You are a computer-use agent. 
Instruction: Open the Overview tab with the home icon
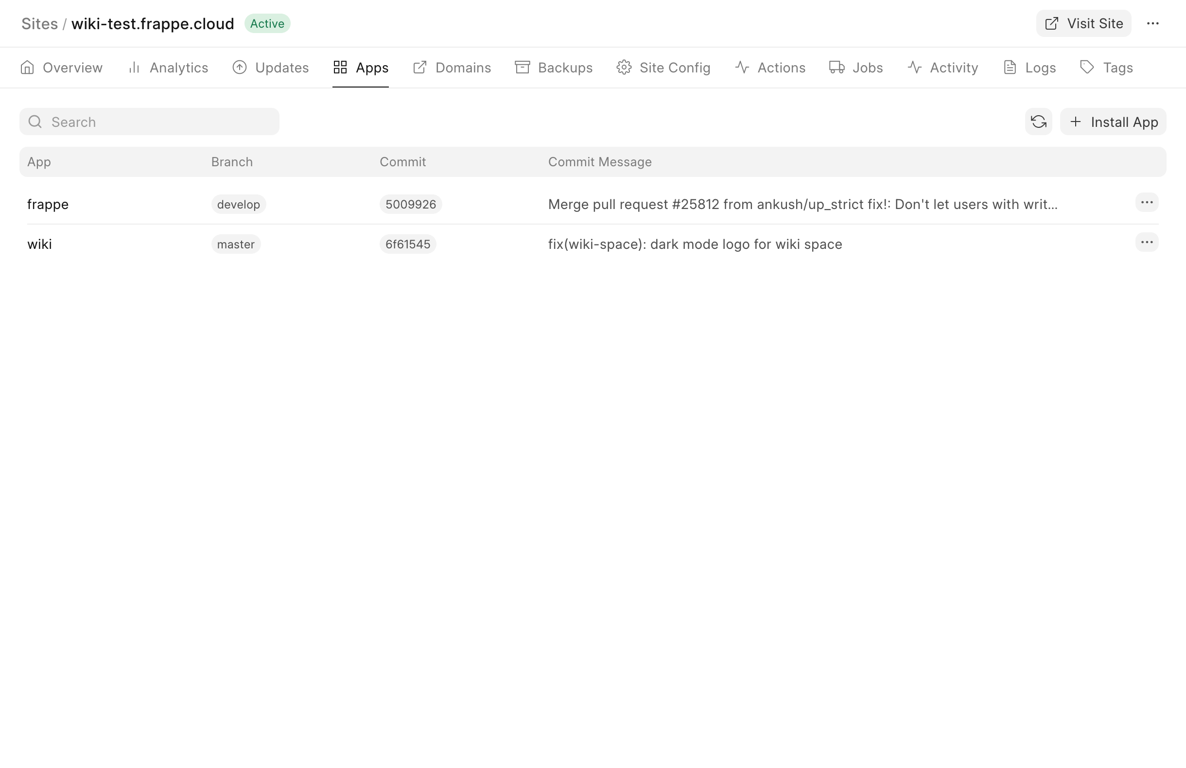(61, 68)
